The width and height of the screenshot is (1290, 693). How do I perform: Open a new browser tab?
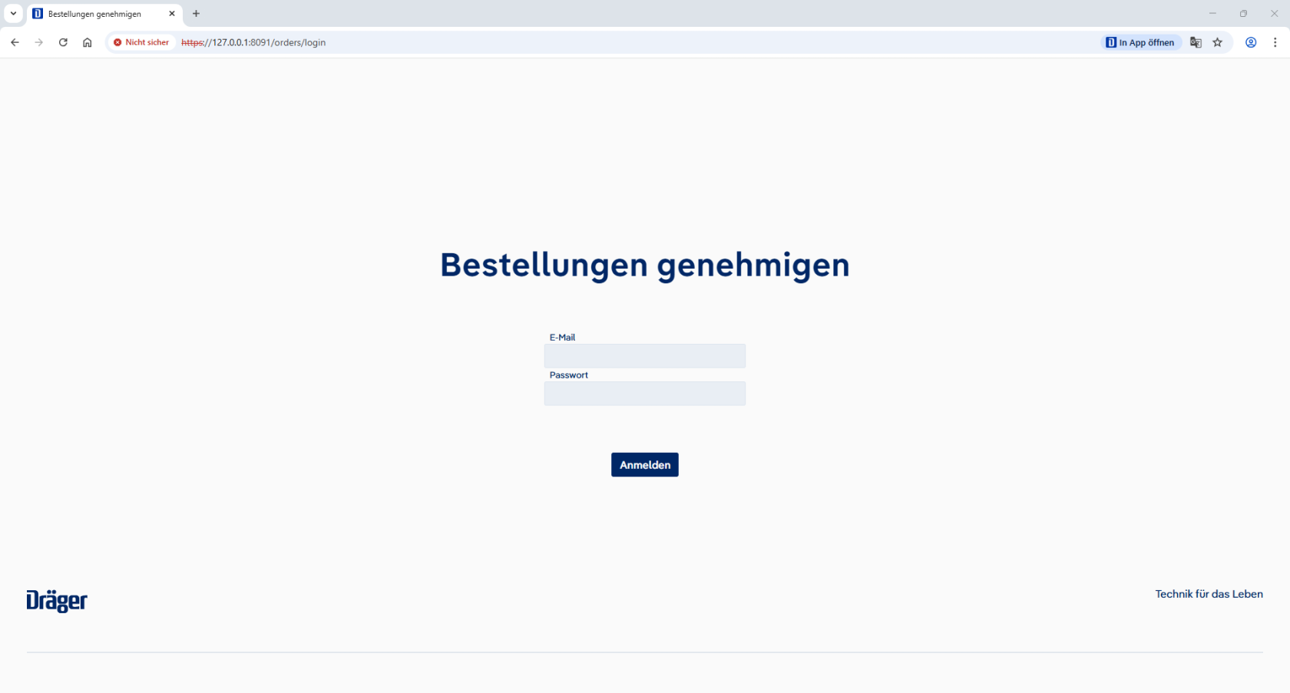pos(197,13)
